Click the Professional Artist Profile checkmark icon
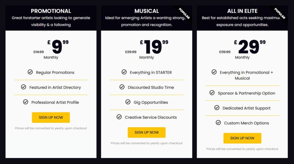The height and width of the screenshot is (164, 294). (x=26, y=102)
